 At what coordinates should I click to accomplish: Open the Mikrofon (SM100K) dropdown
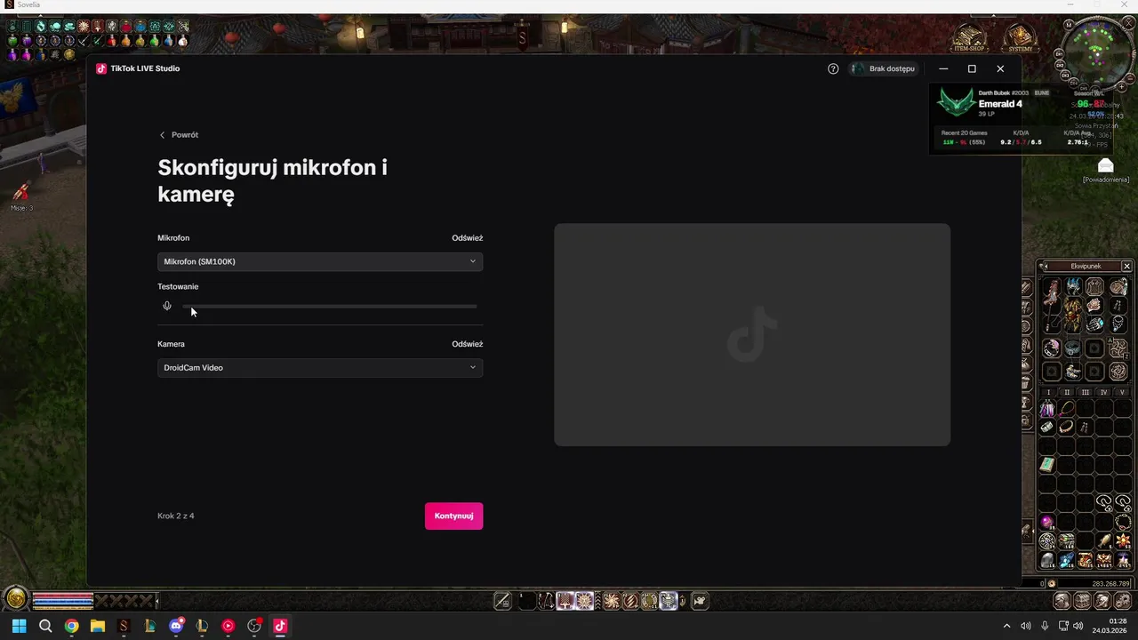(320, 261)
